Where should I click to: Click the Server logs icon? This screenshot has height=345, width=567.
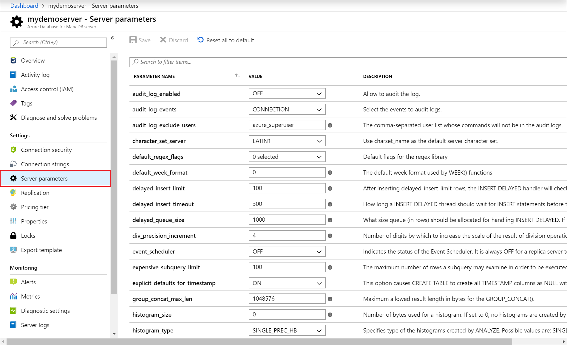tap(13, 325)
